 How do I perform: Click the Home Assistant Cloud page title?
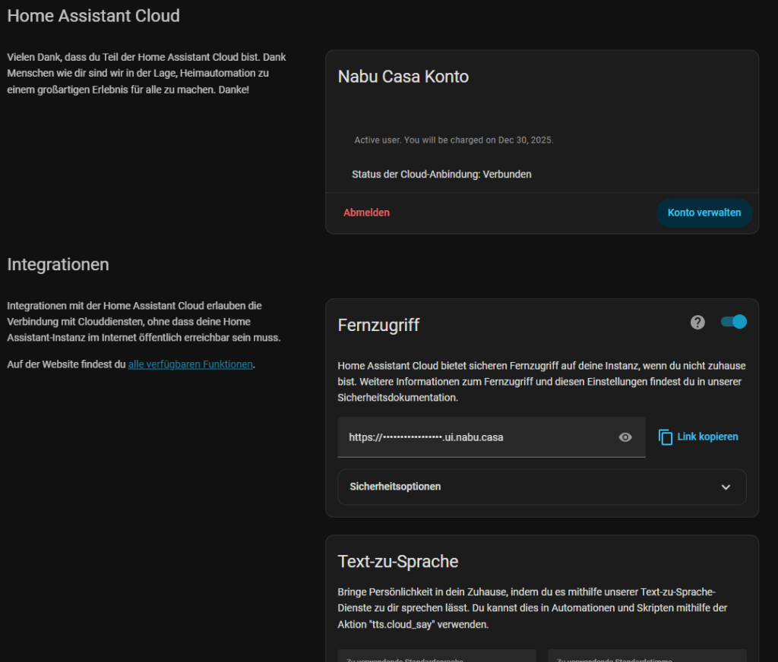(x=93, y=16)
